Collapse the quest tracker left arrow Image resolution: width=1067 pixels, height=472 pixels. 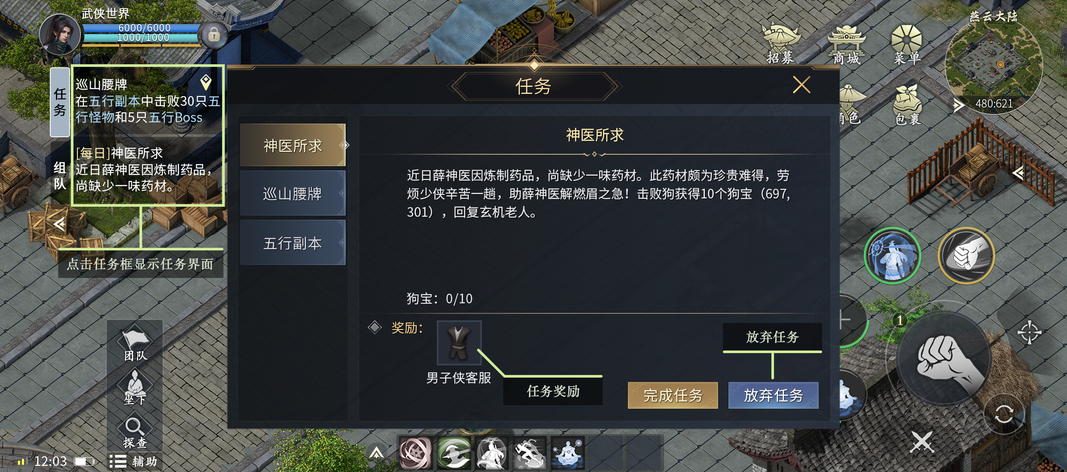click(x=59, y=224)
